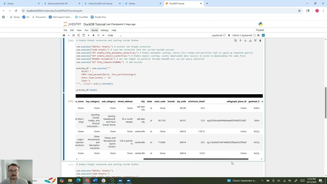Screen dimensions: 327x184
Task: Save the notebook with the disk icon
Action: coord(64,35)
